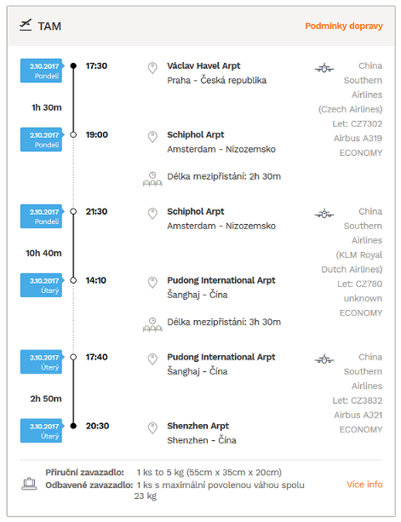Click the TAM header title
This screenshot has height=522, width=401.
(49, 26)
